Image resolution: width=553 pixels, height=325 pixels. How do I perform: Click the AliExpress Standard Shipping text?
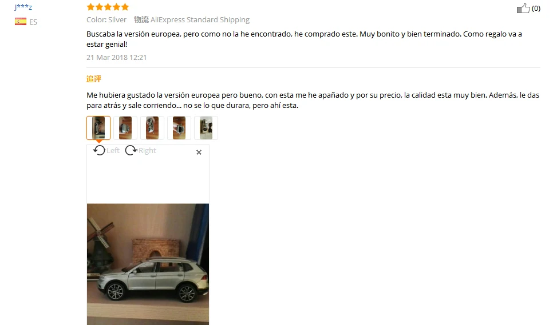pos(200,19)
